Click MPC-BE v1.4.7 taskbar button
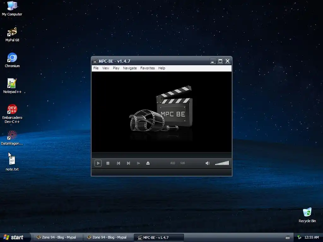Screen dimensions: 323x242 pos(159,238)
